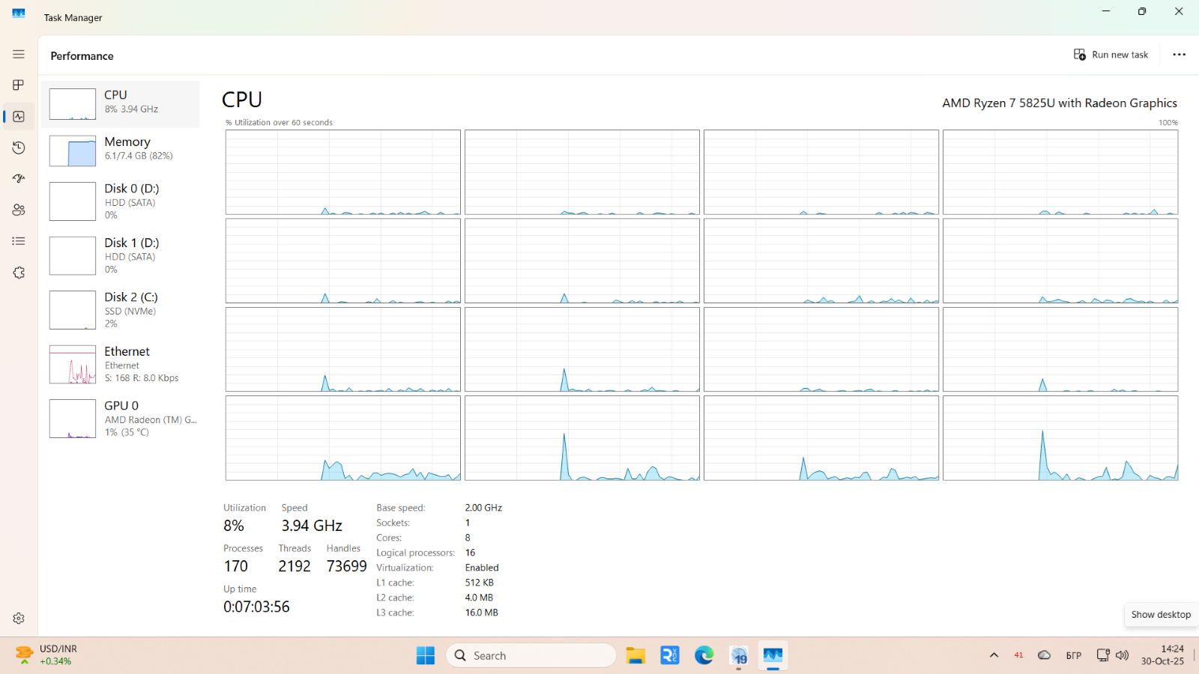Click the taskbar Search box

click(x=531, y=655)
